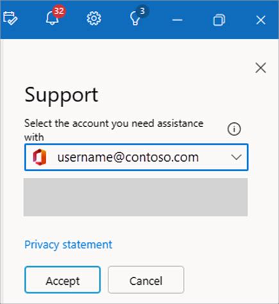
Task: Open the username@contoso.com account selector
Action: [136, 157]
